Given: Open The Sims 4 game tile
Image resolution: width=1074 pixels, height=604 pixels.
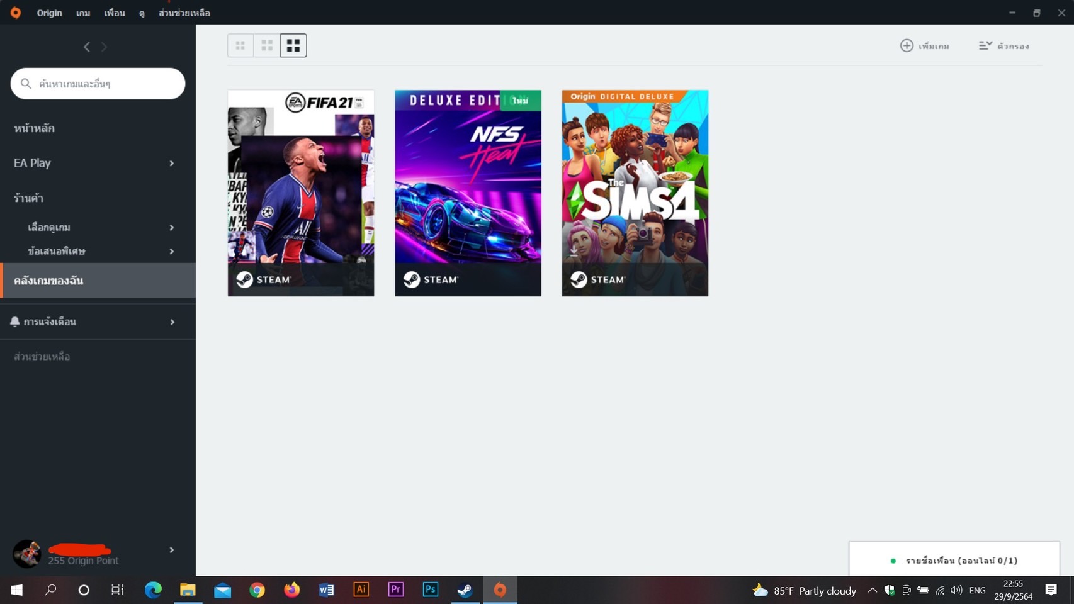Looking at the screenshot, I should click(635, 193).
